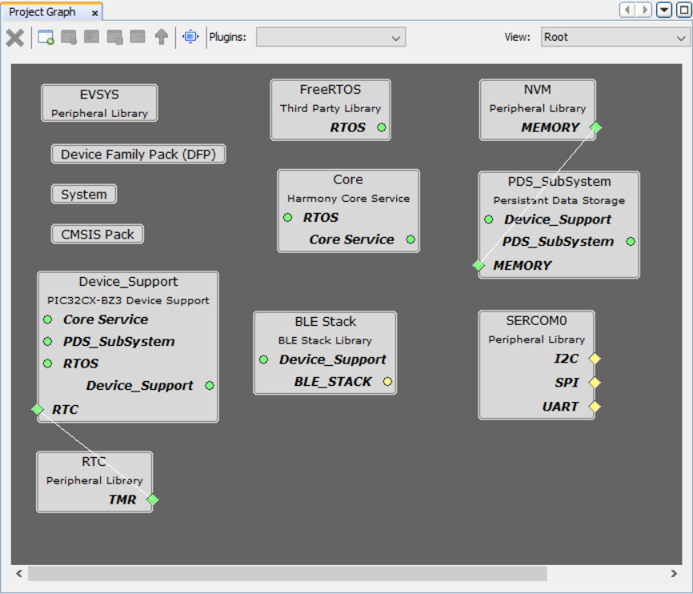Click the delete component X icon

(15, 38)
